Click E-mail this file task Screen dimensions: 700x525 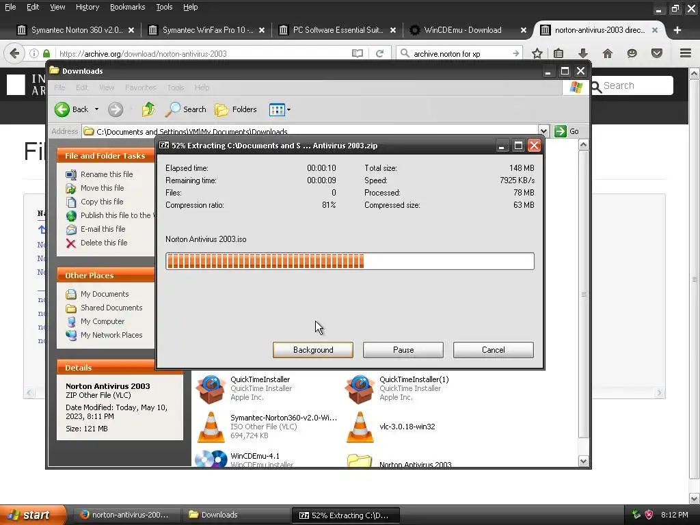103,229
